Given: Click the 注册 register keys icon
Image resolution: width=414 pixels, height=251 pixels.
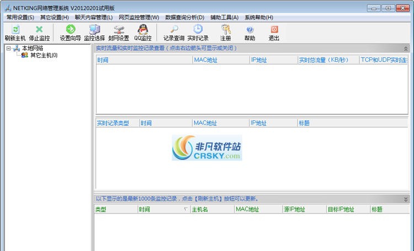Looking at the screenshot, I should (x=225, y=29).
